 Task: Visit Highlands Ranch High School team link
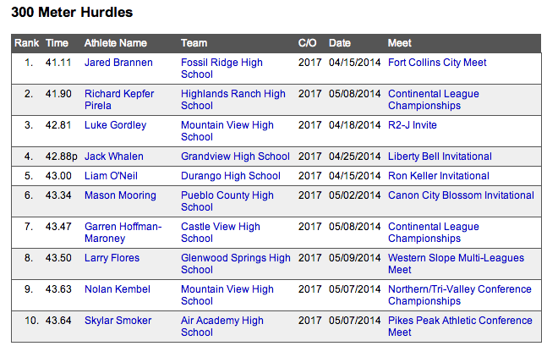point(233,100)
